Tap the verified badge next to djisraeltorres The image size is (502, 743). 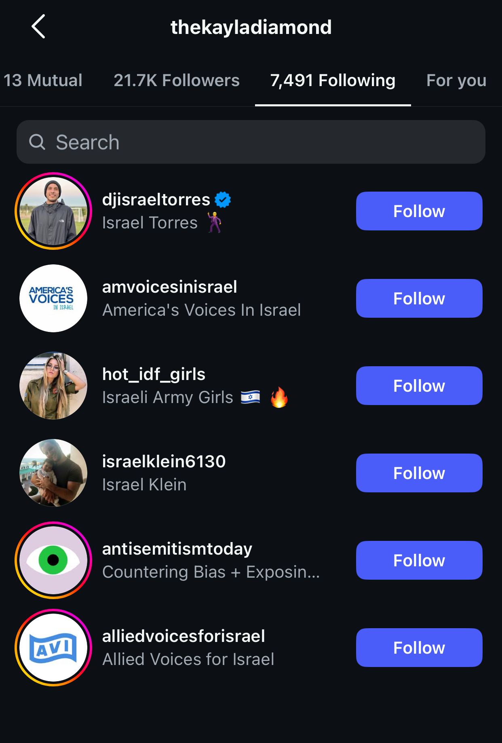[223, 200]
